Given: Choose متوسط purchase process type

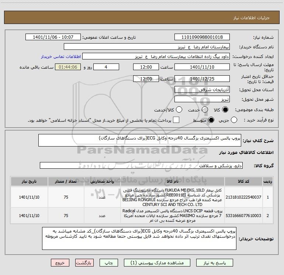Looking at the screenshot, I should point(211,120).
